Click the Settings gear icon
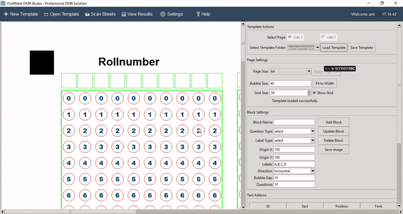Screen dimensions: 403x214 [163, 14]
